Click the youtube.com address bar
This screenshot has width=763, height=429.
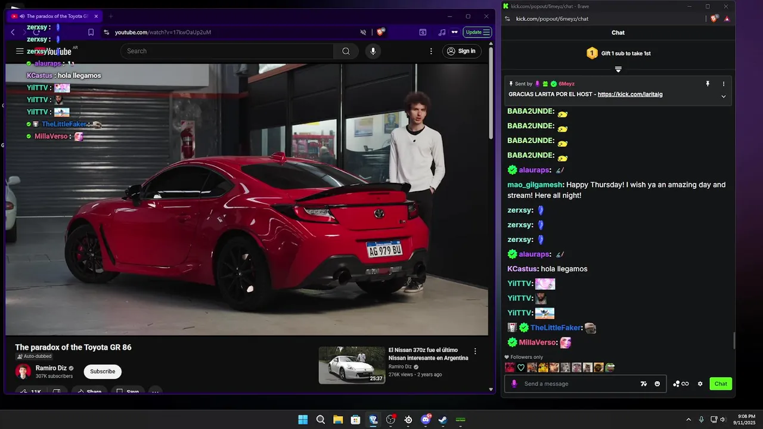coord(232,32)
